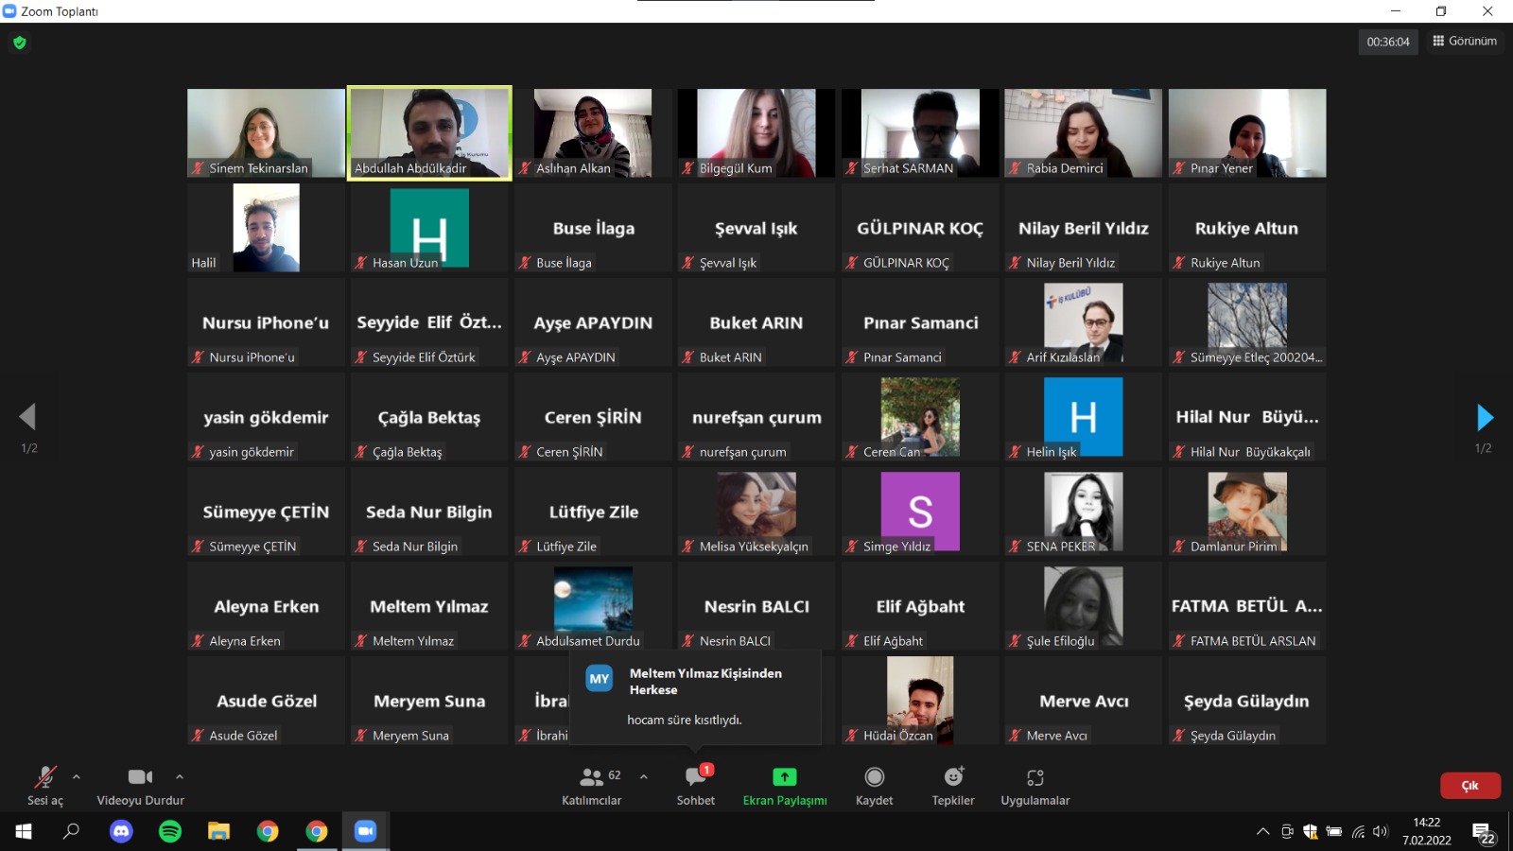Open Spotify from the taskbar
1513x851 pixels.
[x=170, y=831]
